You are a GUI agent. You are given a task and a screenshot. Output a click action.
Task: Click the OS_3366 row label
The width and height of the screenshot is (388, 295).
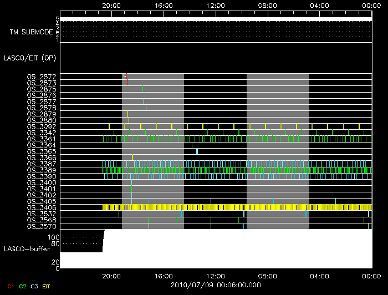coord(42,157)
